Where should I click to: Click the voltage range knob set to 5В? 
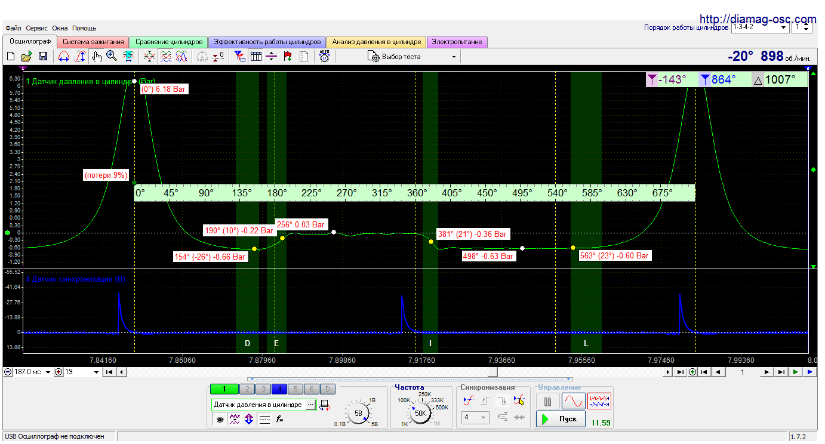358,413
